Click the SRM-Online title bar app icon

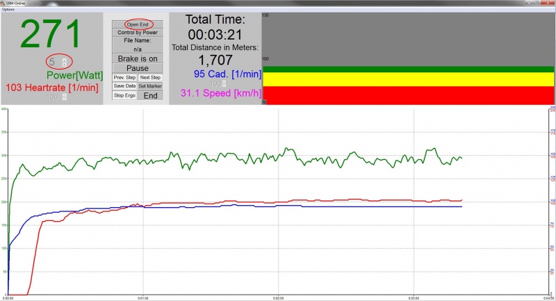pyautogui.click(x=3, y=3)
